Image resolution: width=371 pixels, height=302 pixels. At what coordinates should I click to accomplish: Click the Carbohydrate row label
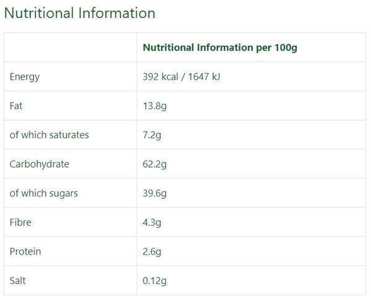[40, 164]
